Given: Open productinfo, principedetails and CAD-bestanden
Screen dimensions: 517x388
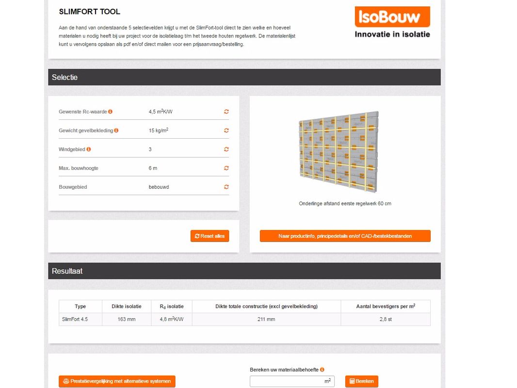Looking at the screenshot, I should tap(345, 236).
